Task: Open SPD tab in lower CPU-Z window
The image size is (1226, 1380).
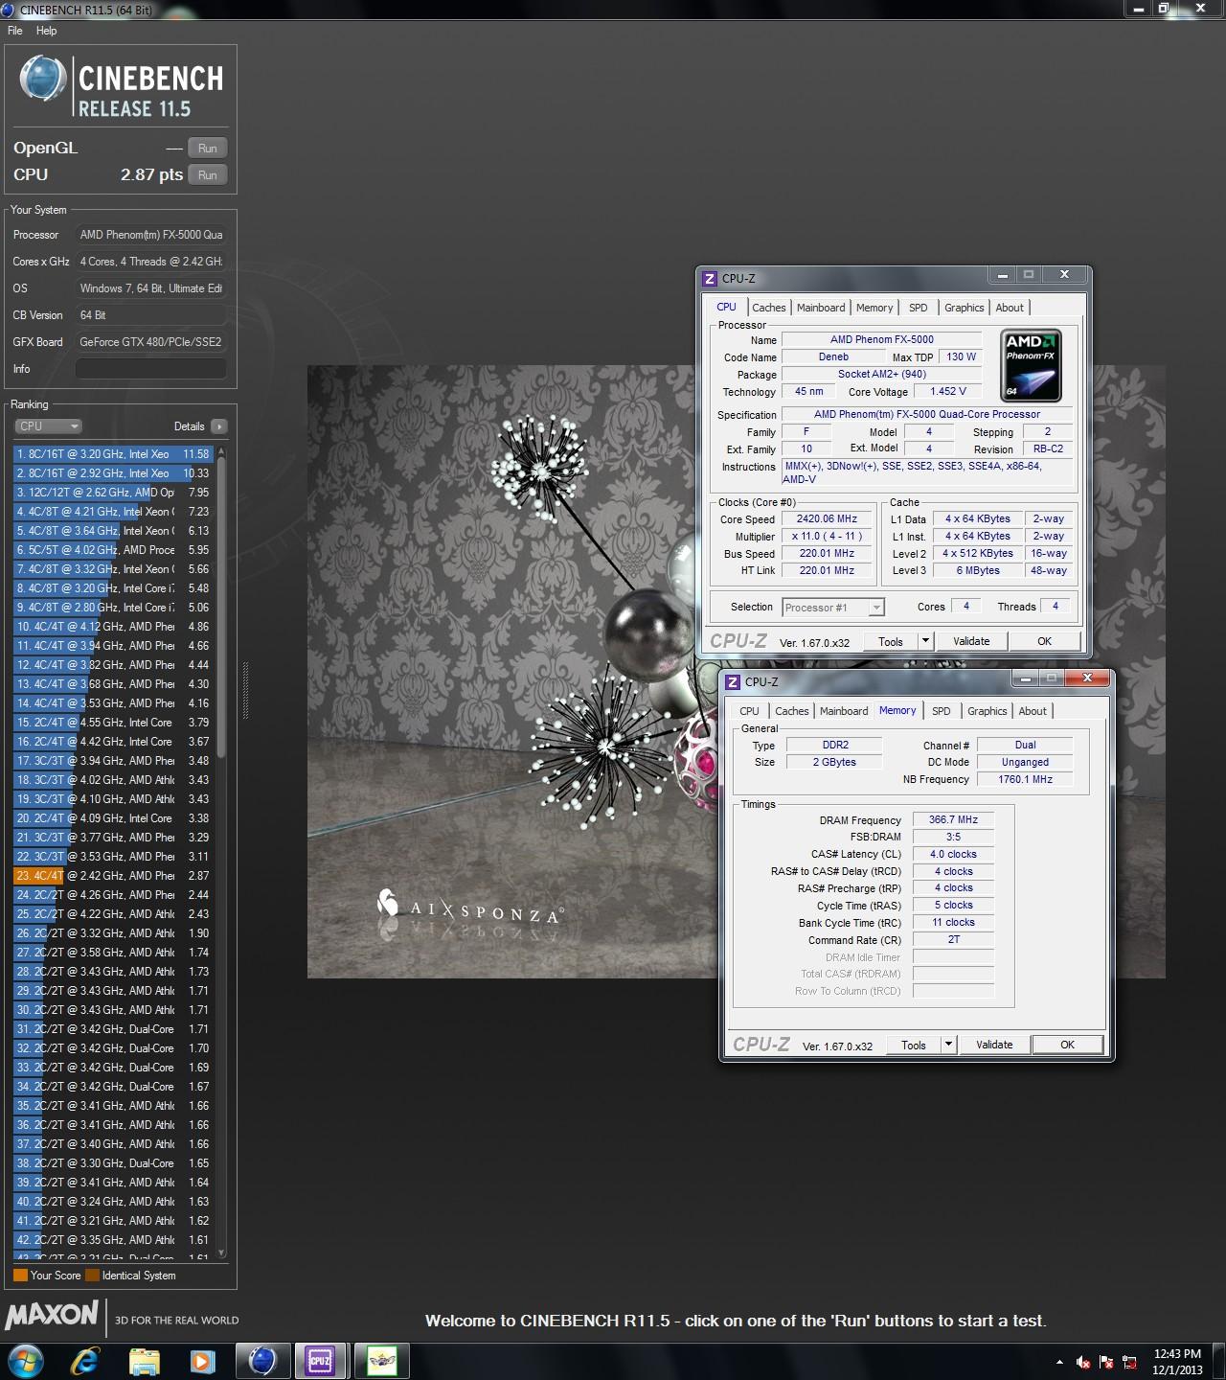Action: click(x=942, y=711)
